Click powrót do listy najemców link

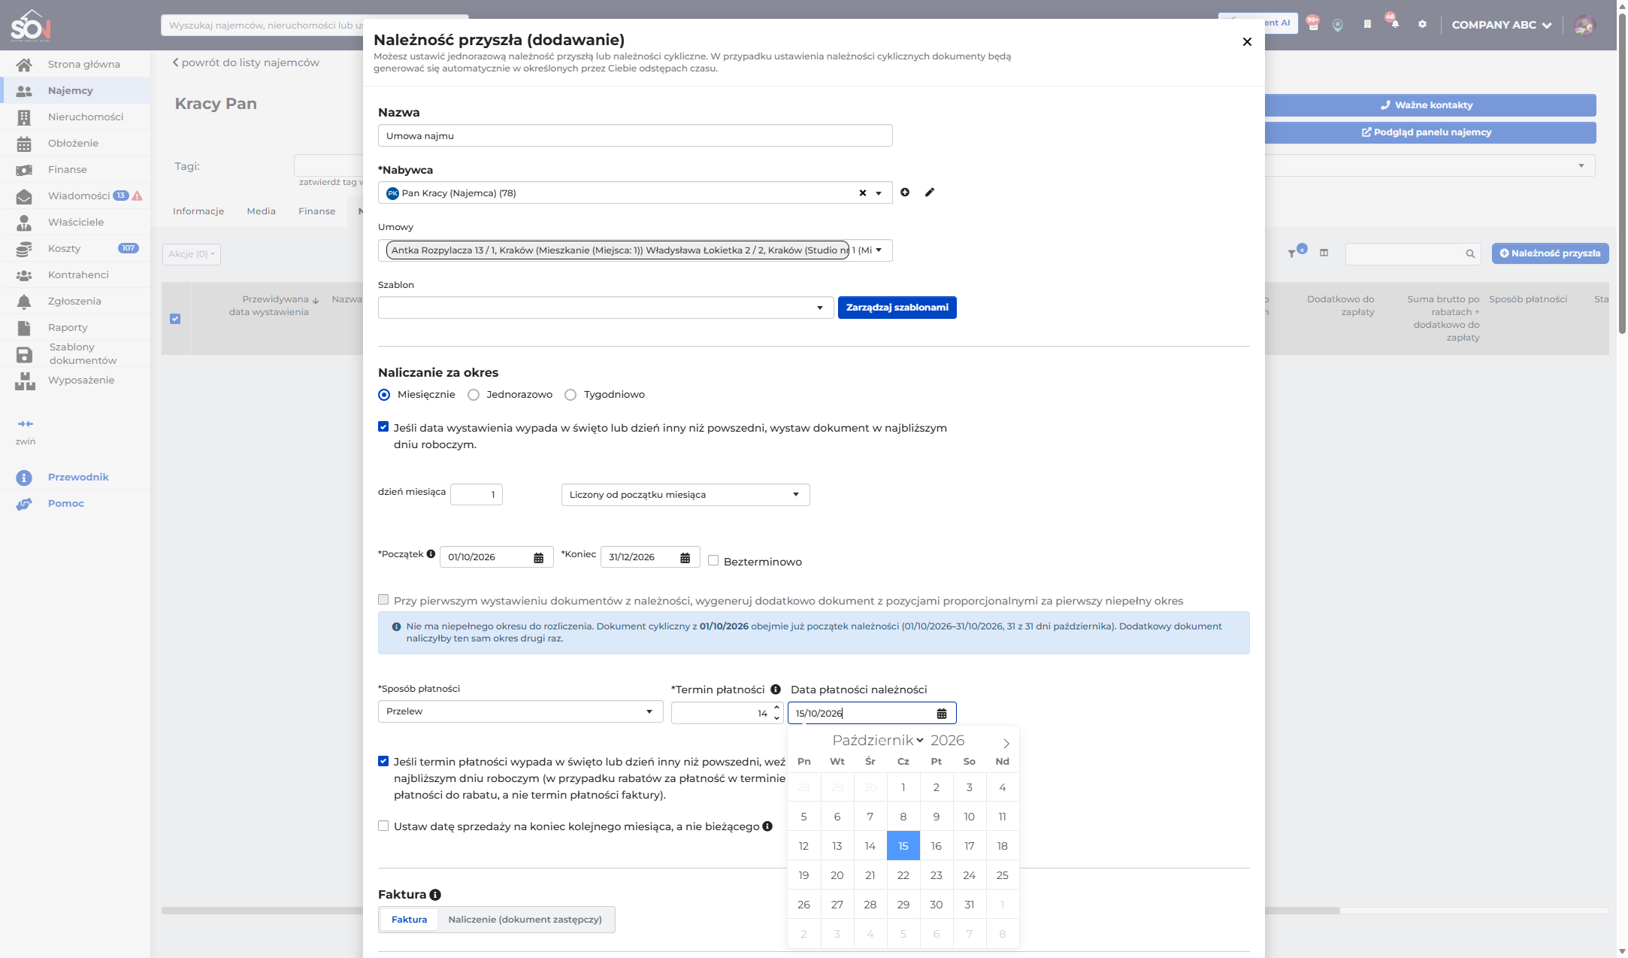tap(246, 62)
